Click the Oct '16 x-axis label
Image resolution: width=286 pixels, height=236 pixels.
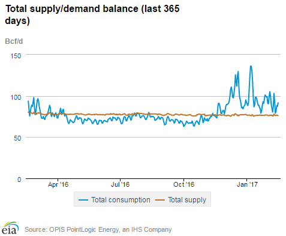tap(183, 184)
